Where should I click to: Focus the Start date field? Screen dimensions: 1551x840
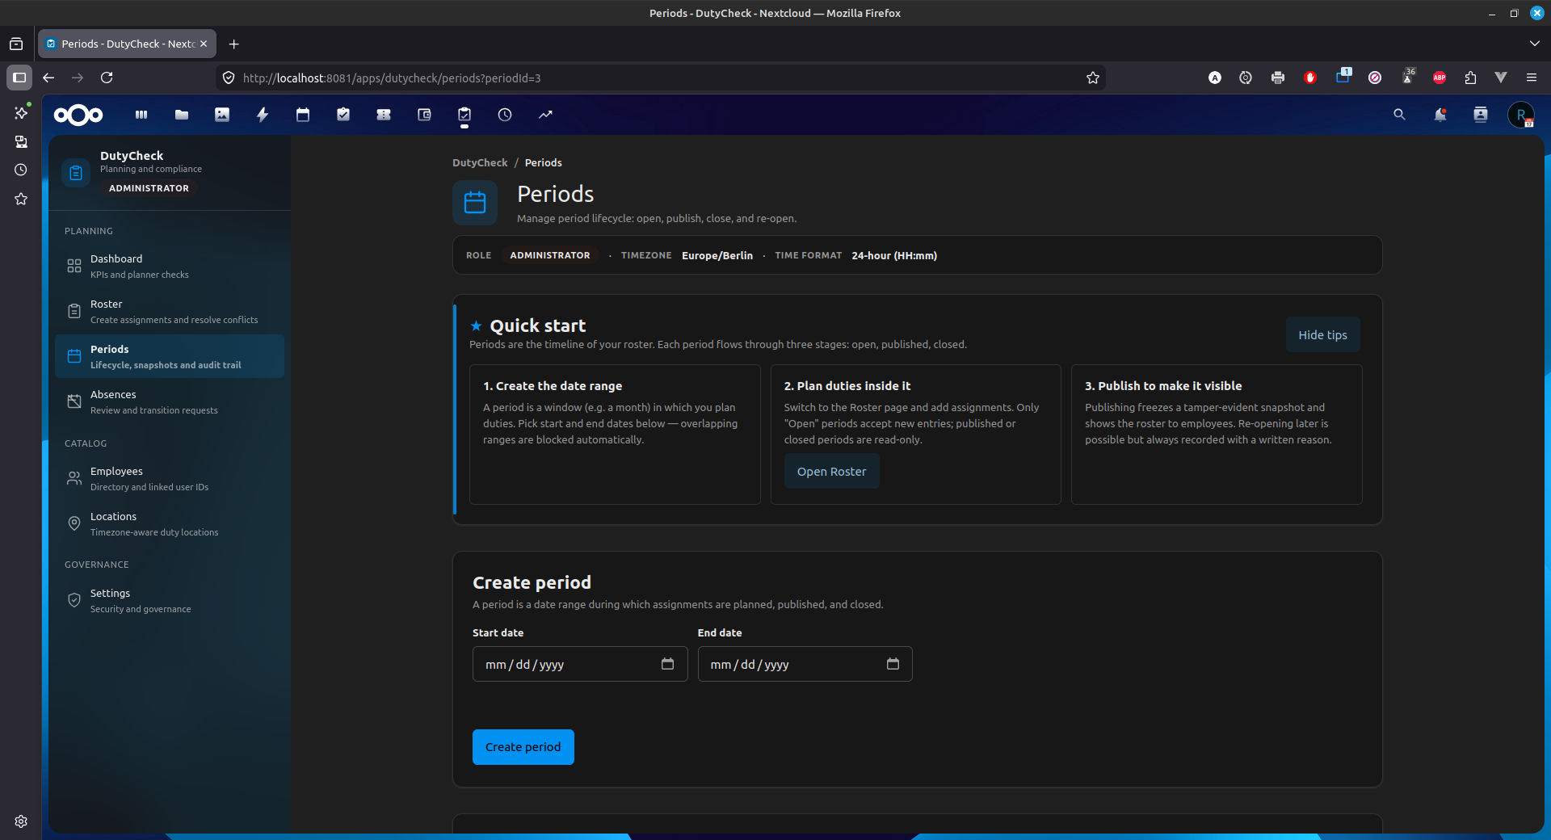tap(580, 664)
